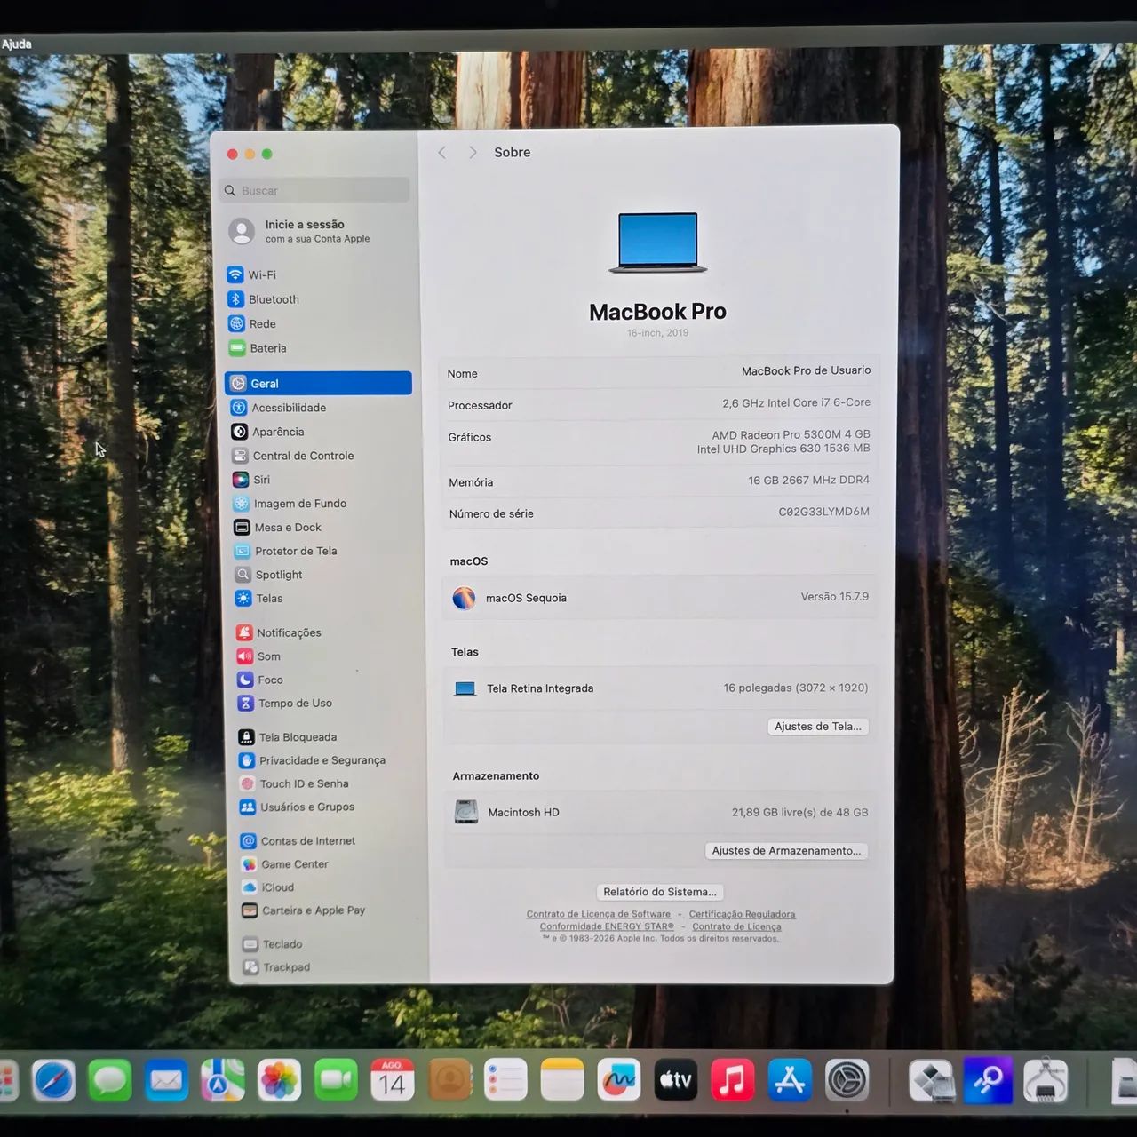1137x1137 pixels.
Task: Open Messages app in the Dock
Action: click(x=110, y=1080)
